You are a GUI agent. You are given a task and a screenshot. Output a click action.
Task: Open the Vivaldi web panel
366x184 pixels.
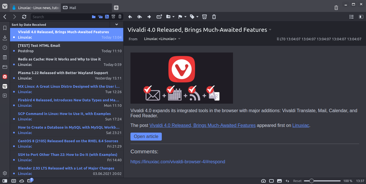(5, 77)
